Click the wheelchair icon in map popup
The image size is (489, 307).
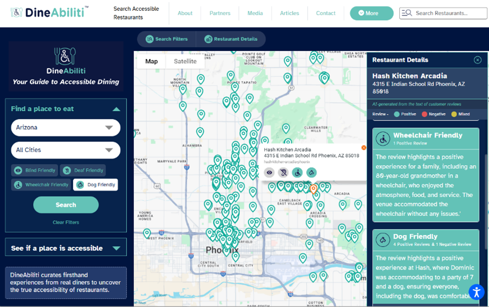pos(297,173)
